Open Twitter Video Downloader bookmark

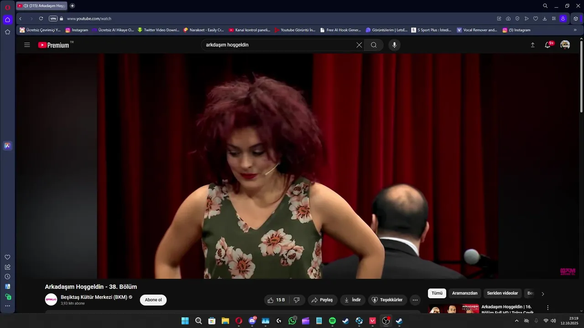pyautogui.click(x=158, y=30)
